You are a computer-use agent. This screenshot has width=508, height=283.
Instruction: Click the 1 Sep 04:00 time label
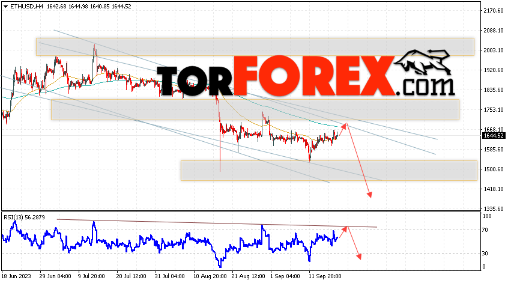[285, 276]
